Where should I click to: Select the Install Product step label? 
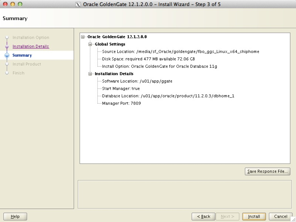[27, 64]
